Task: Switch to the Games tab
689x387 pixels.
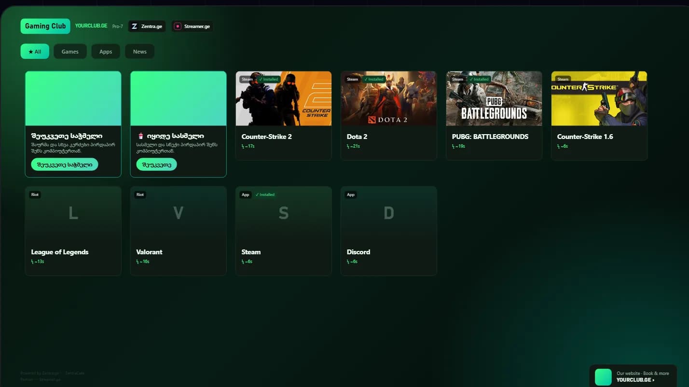Action: click(70, 52)
